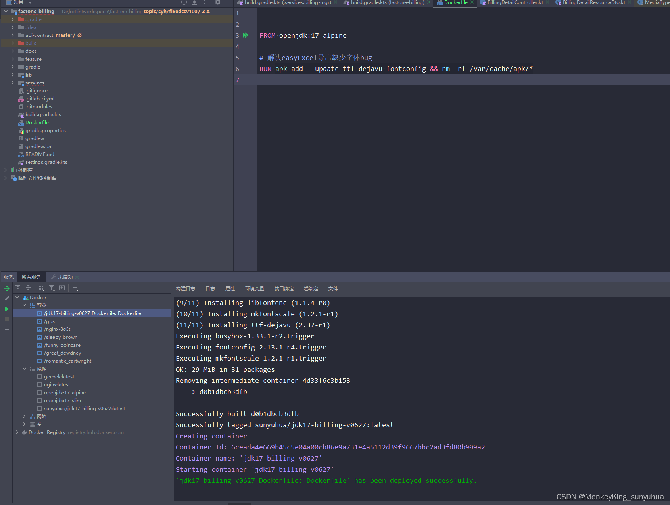
Task: Expand the services folder in the project tree
Action: (13, 83)
